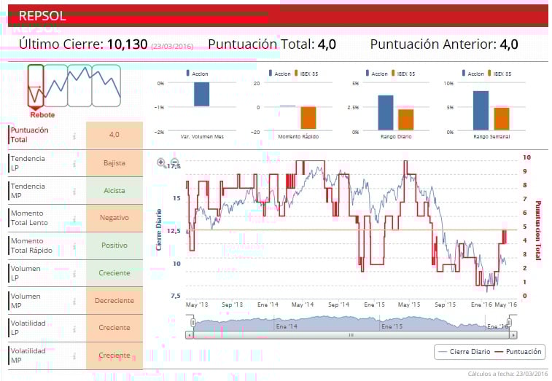Toggle the Puntuación series in the legend

tap(518, 351)
